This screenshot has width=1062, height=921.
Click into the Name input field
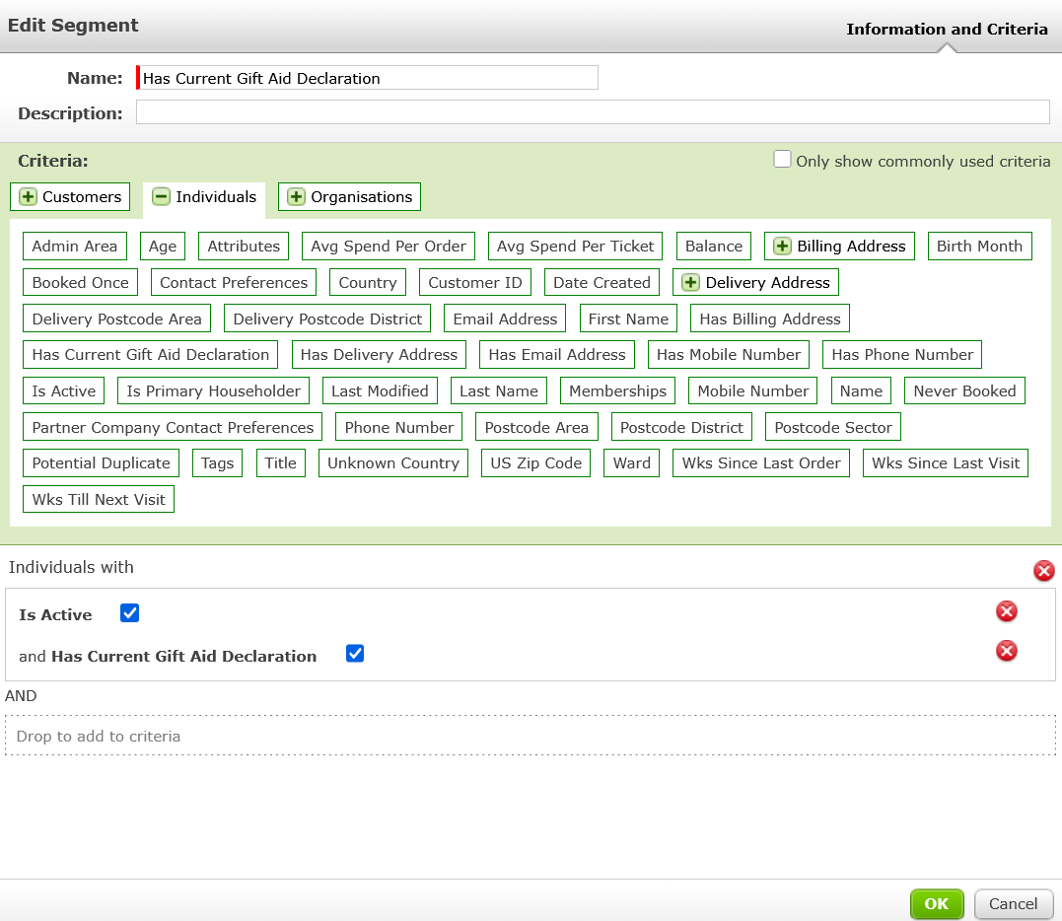(369, 78)
